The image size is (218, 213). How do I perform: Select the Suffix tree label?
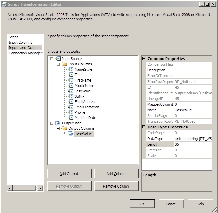[x=79, y=96]
